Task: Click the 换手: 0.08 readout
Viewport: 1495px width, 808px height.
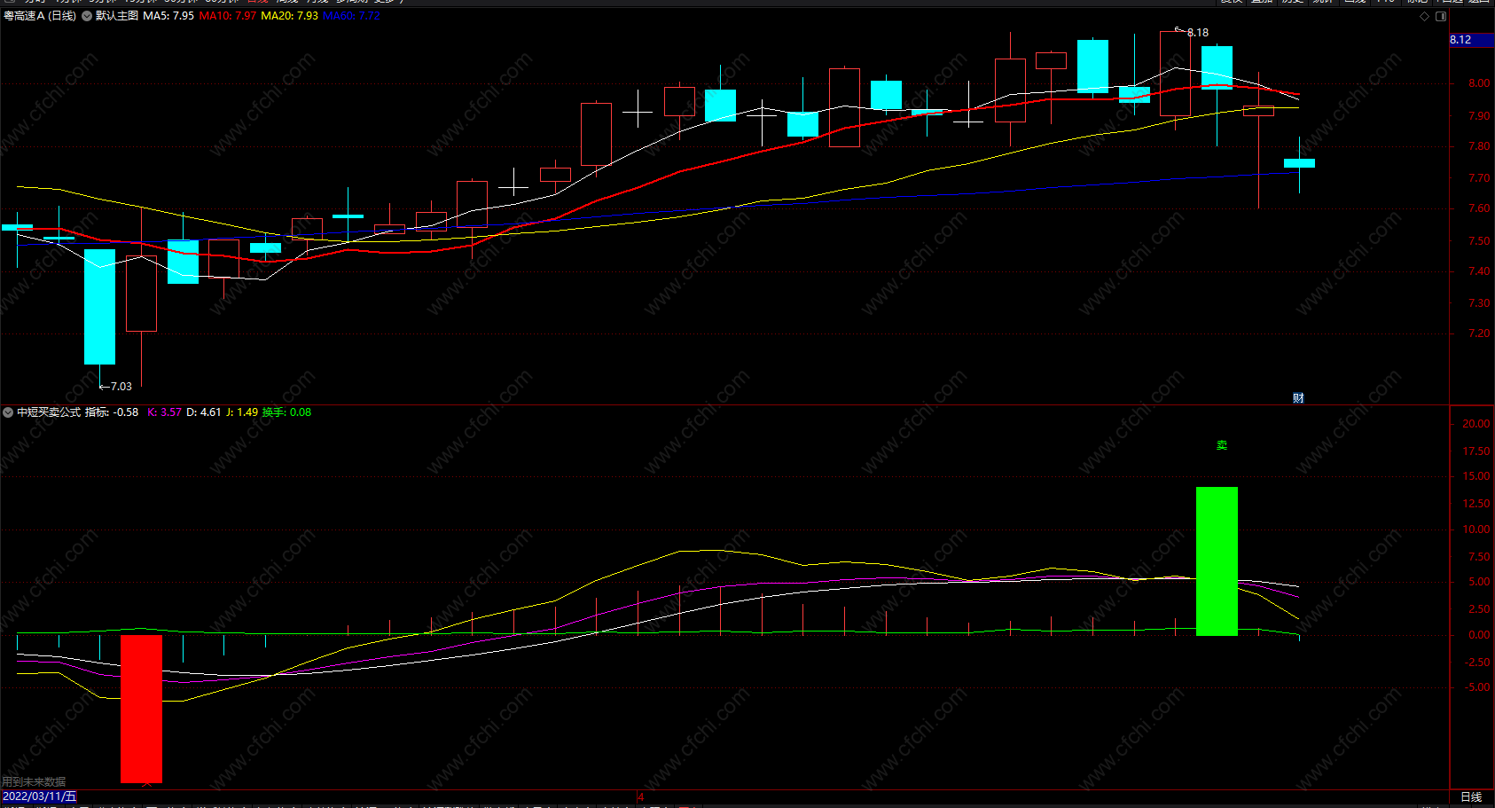Action: [287, 412]
